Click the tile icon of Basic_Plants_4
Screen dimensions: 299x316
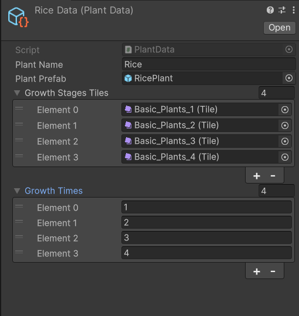pos(128,157)
